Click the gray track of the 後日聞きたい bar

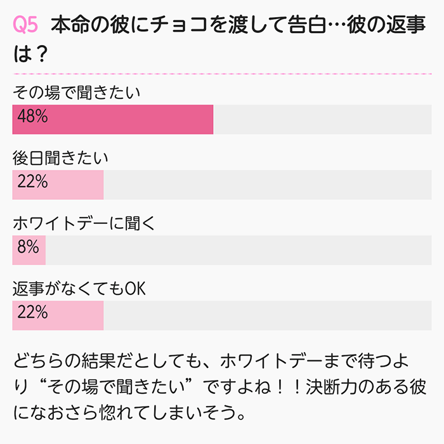[268, 185]
